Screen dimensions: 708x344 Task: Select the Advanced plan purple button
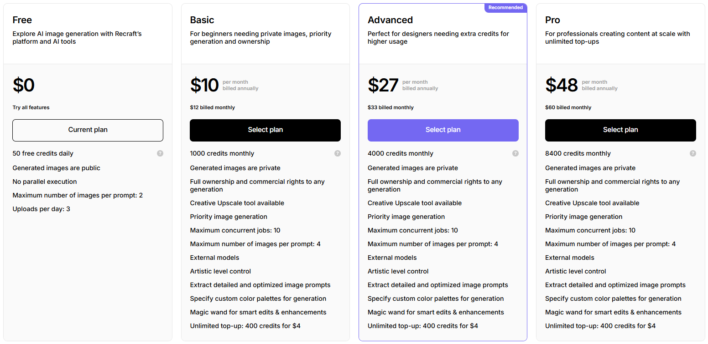click(x=442, y=130)
